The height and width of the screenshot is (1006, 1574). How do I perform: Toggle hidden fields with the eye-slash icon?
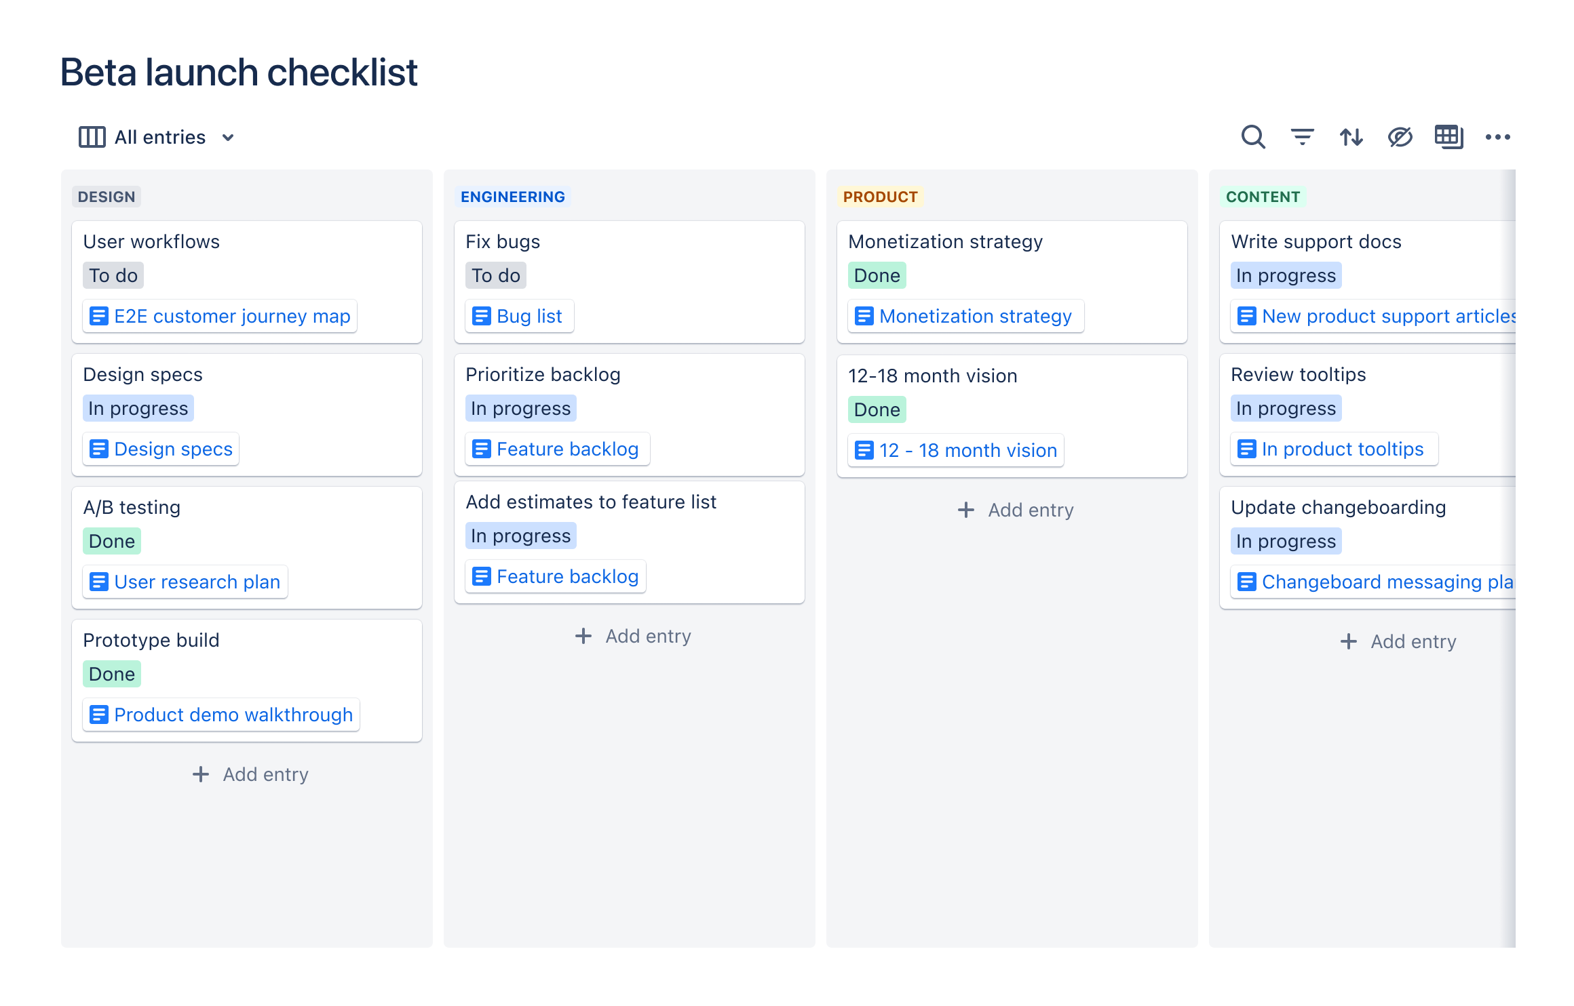1400,137
